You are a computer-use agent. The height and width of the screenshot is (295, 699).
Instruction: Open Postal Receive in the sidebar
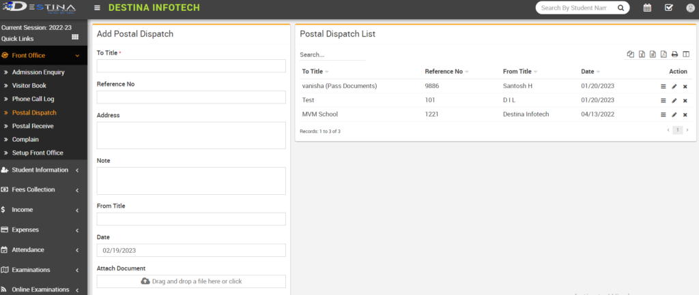coord(33,126)
